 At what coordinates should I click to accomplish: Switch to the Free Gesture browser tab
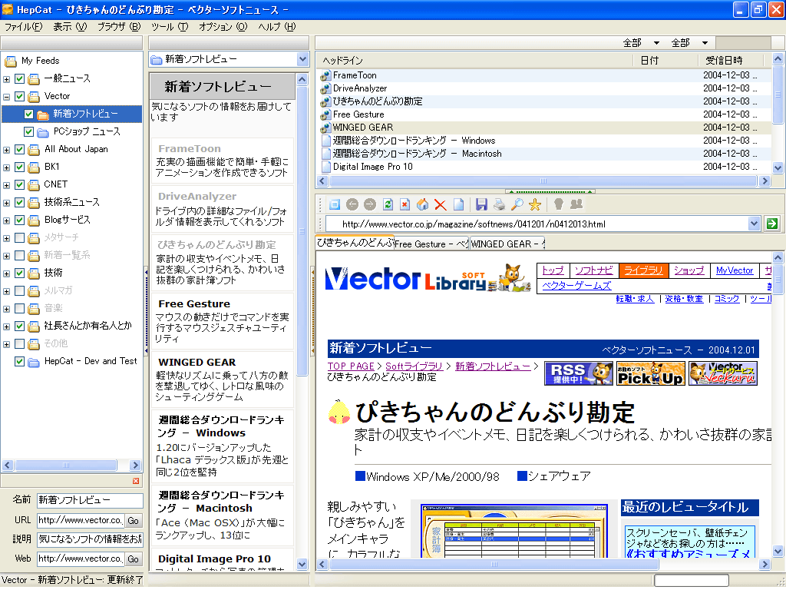431,244
